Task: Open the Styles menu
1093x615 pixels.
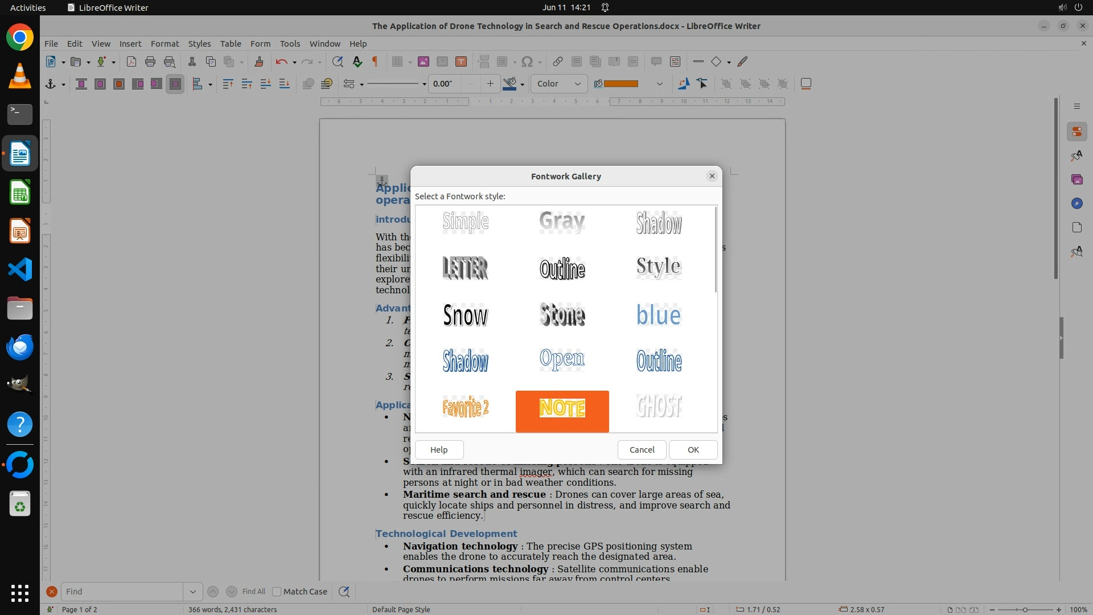Action: click(x=199, y=44)
